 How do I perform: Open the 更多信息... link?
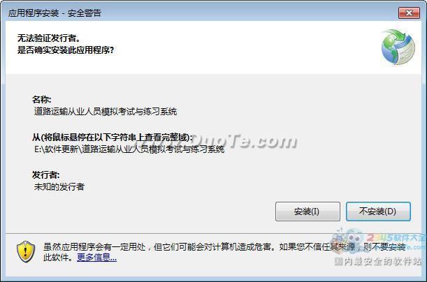pyautogui.click(x=96, y=257)
